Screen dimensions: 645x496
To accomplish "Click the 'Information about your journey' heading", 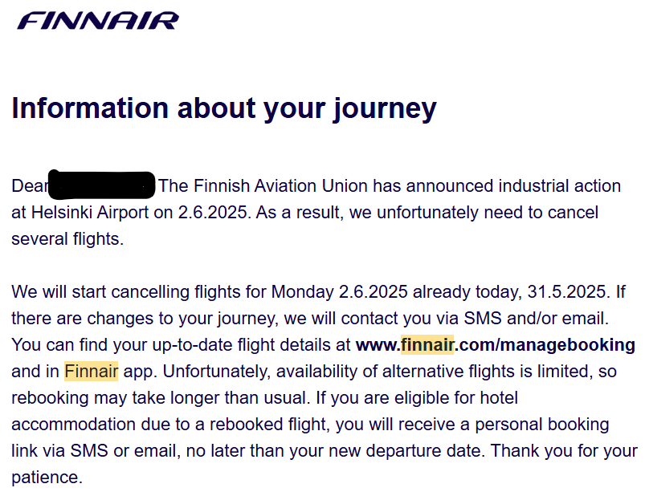I will [224, 109].
